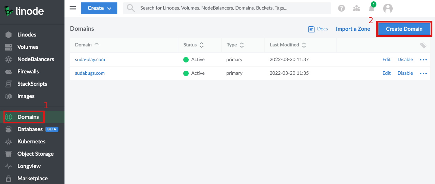
Task: Sort table by Last Modified column
Action: coord(288,45)
